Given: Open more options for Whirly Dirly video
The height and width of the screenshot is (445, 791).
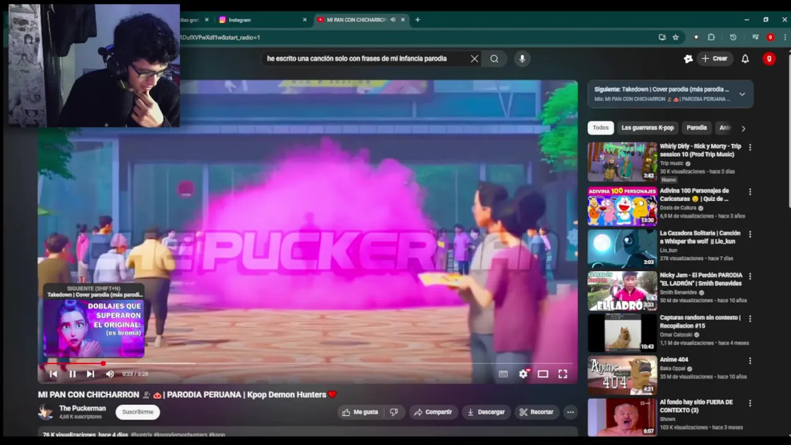Looking at the screenshot, I should tap(750, 148).
